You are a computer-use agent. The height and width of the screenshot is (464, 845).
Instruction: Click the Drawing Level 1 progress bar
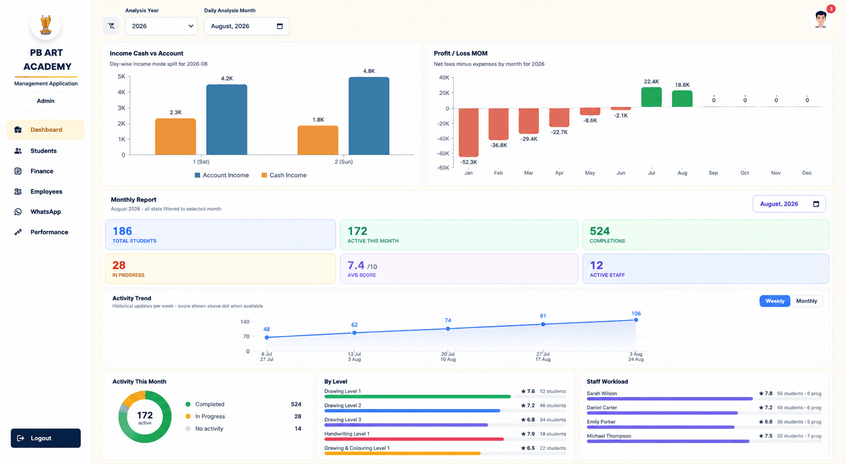(x=418, y=397)
